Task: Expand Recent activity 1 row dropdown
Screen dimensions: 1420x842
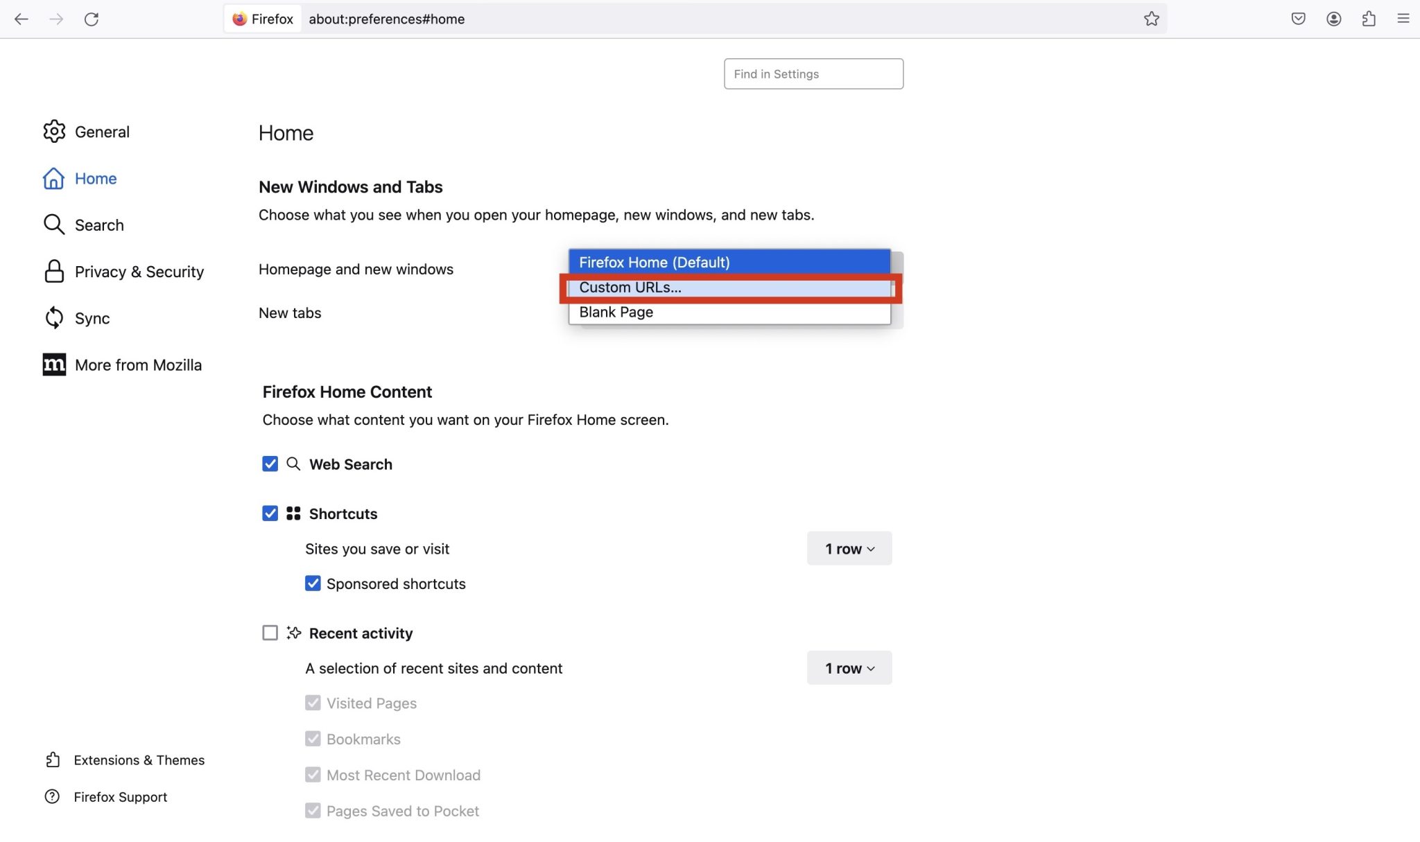Action: coord(849,668)
